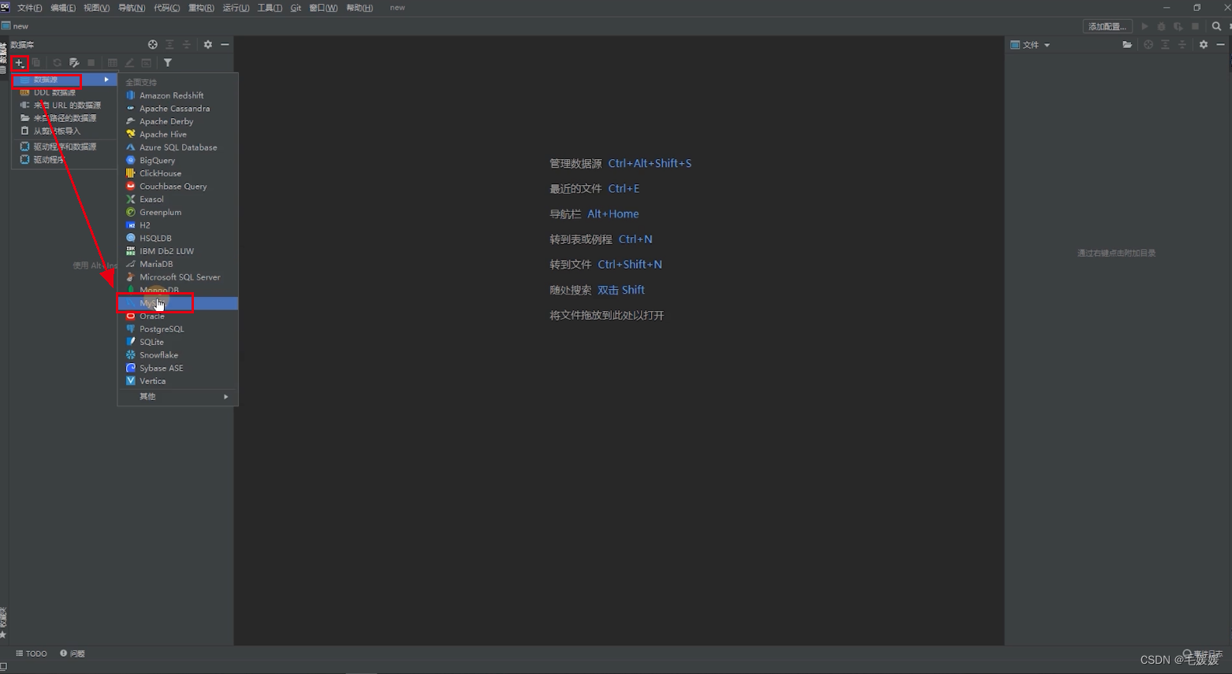Click the search magnifier in top toolbar
The image size is (1232, 674).
click(1216, 27)
